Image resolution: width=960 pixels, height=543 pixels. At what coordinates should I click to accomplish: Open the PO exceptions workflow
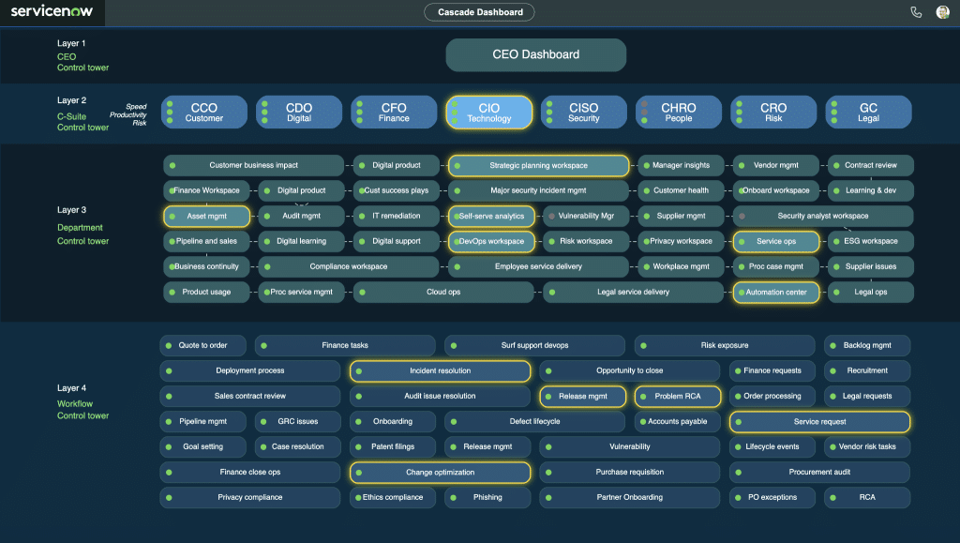[x=772, y=498]
